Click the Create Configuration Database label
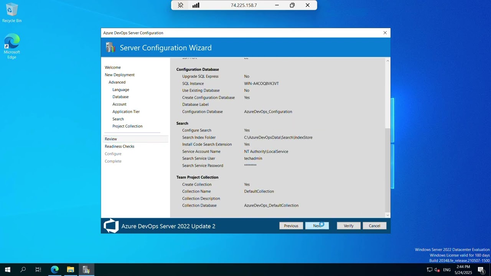Screen dimensions: 491x276 (x=208, y=97)
